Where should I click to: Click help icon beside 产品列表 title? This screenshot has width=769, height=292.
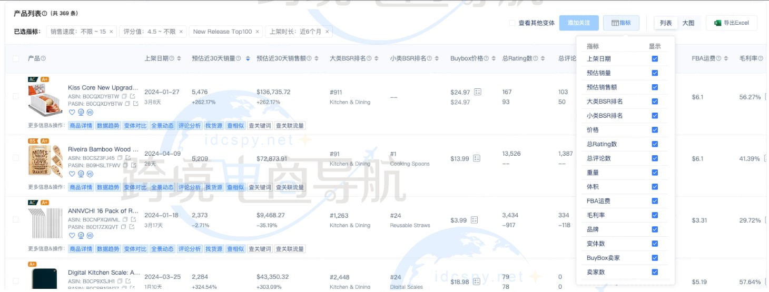coord(44,13)
